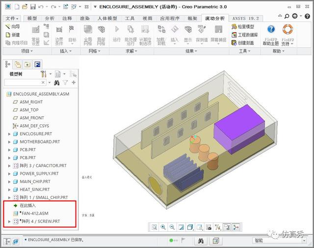
Task: Click the 边界条件 boundary condition icon
Action: (x=59, y=35)
